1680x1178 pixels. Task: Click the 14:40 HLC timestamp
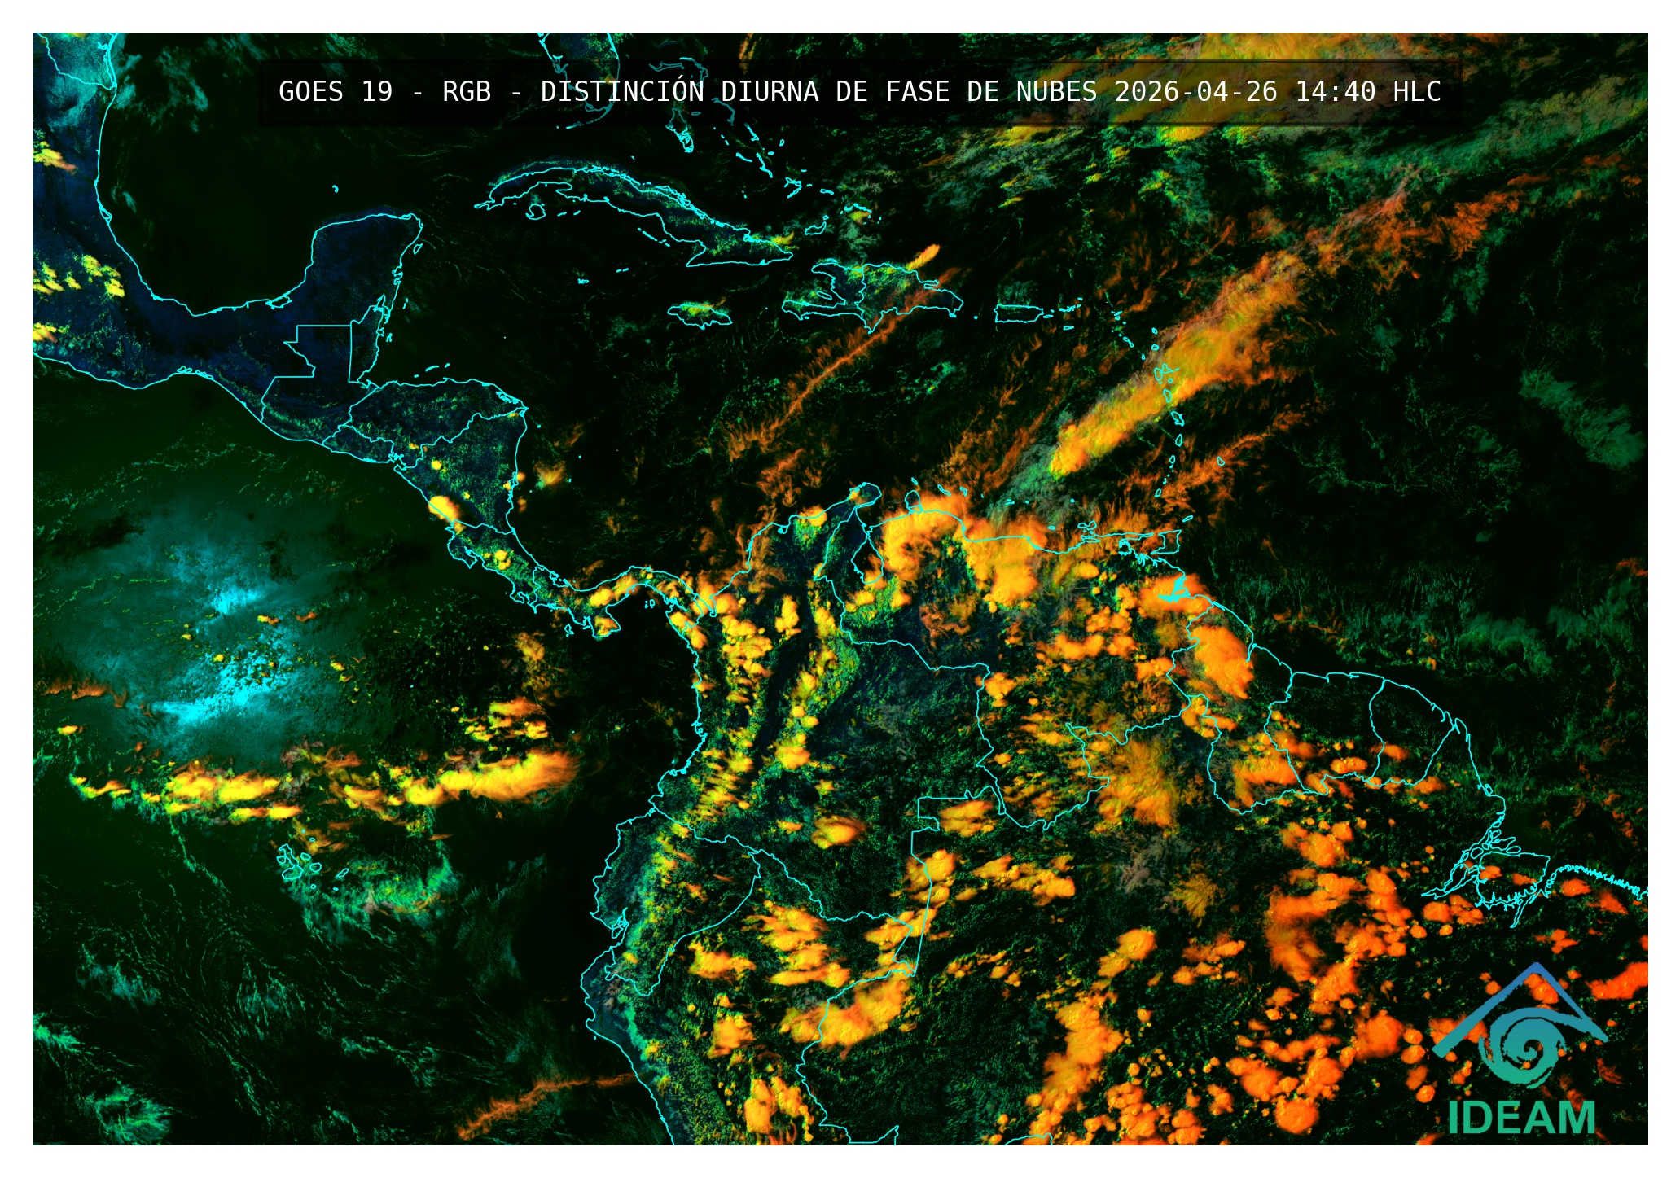[x=1367, y=92]
